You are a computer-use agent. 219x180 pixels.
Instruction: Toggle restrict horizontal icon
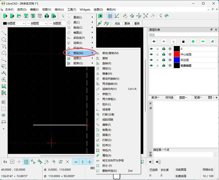[76, 162]
